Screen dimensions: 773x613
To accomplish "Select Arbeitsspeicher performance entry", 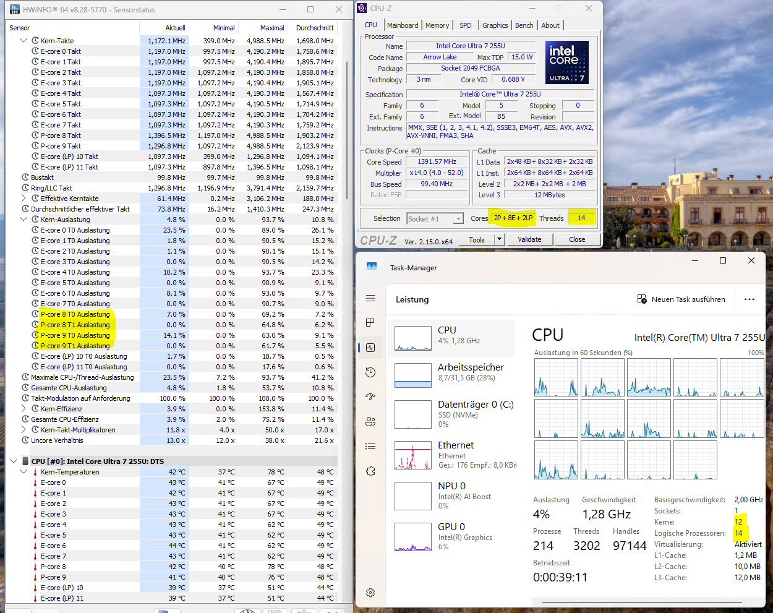I will 451,375.
